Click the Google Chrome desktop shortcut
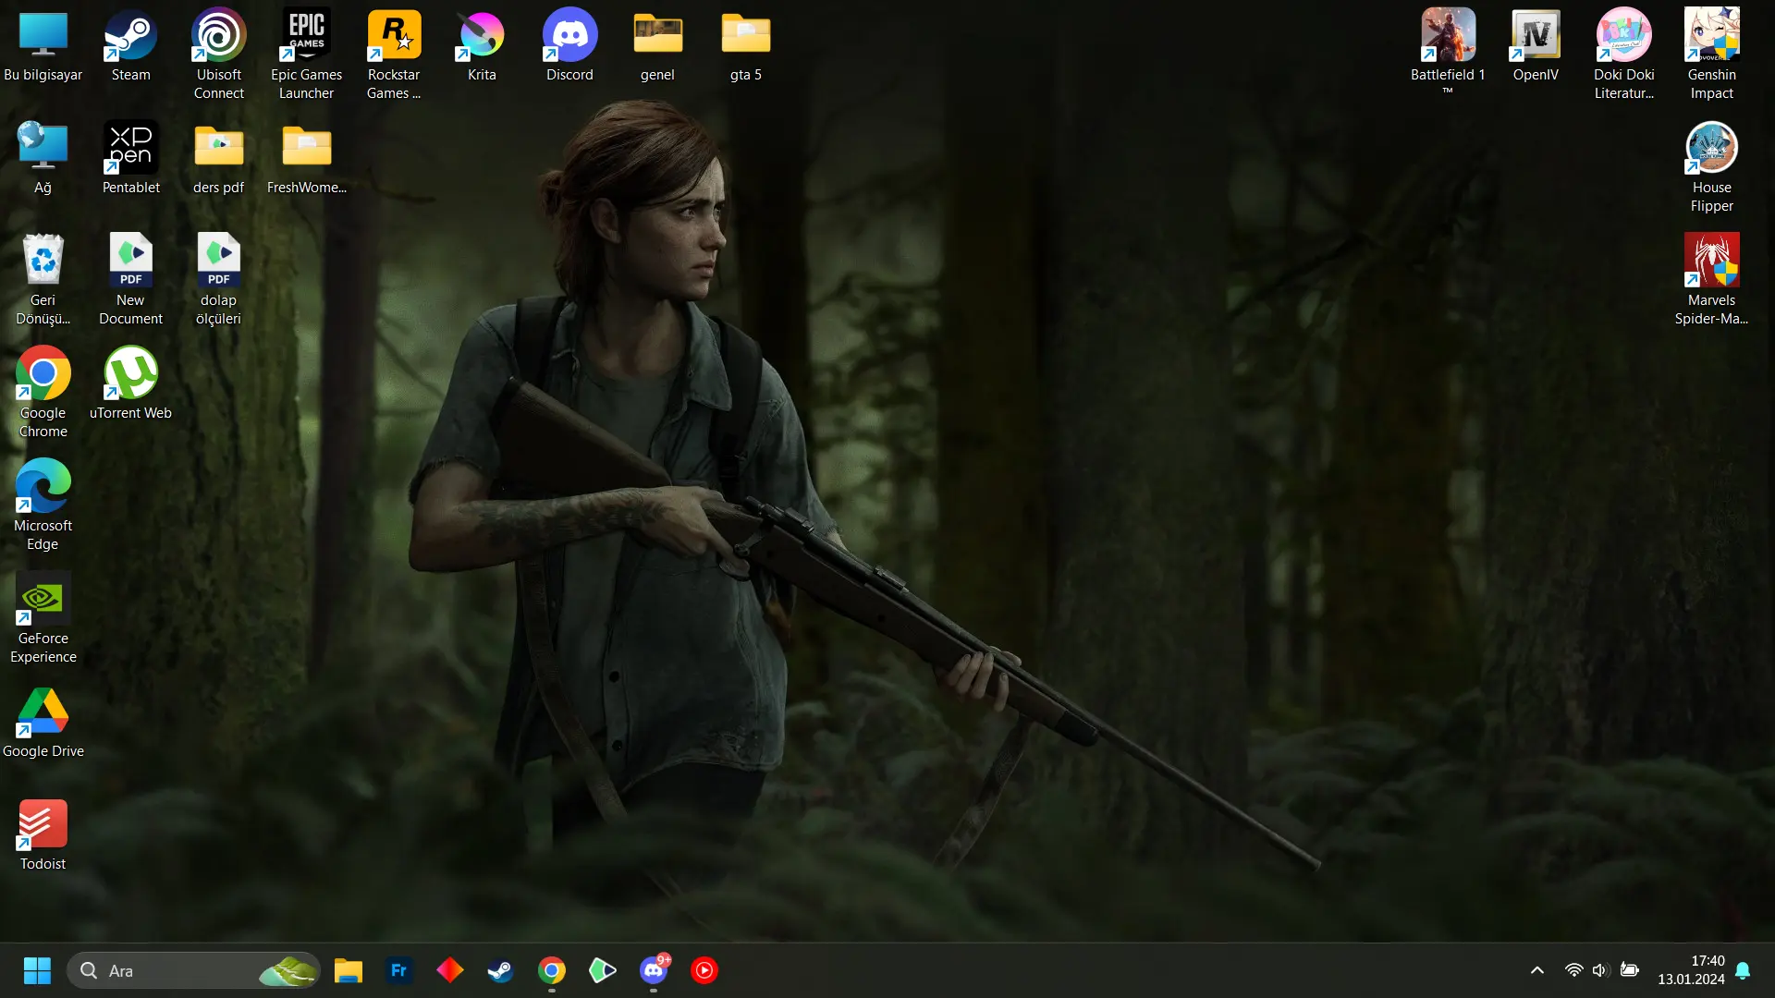 tap(43, 392)
